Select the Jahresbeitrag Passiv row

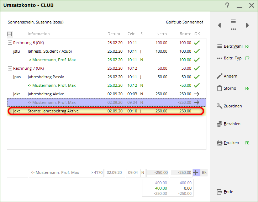click(46, 77)
